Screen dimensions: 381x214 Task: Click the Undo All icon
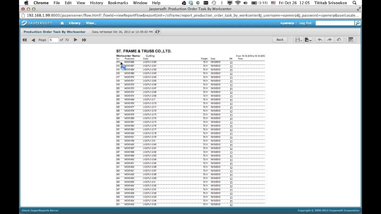coord(339,40)
